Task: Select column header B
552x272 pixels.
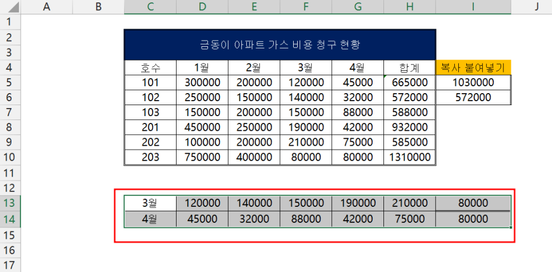Action: click(98, 7)
